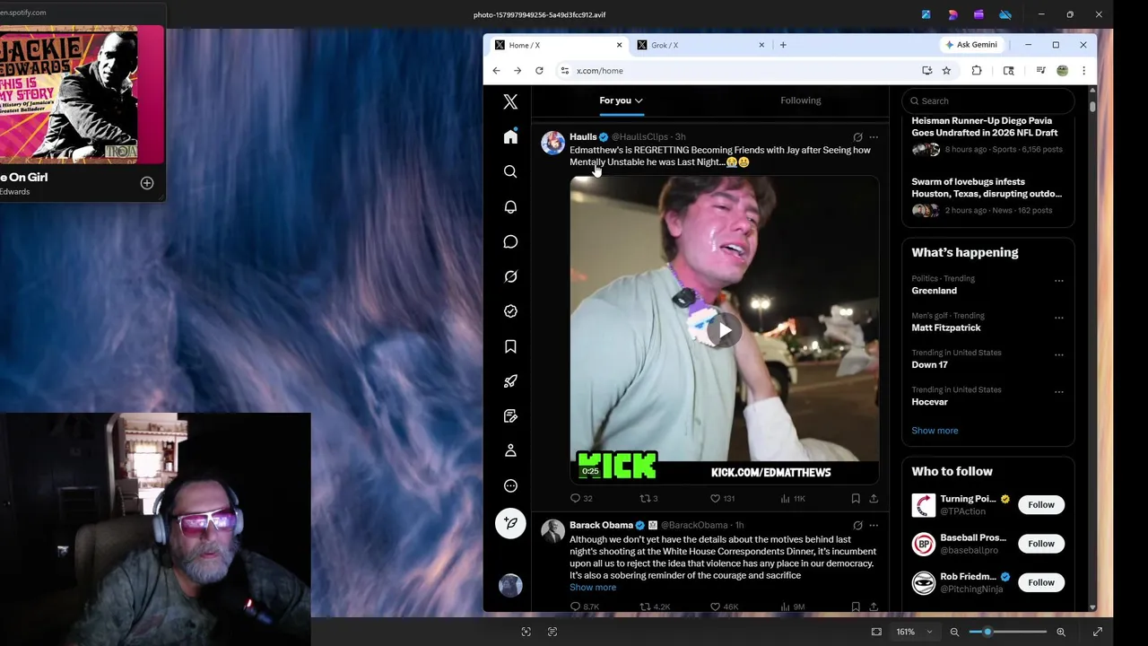
Task: Toggle full screen in photo viewer
Action: click(1097, 632)
